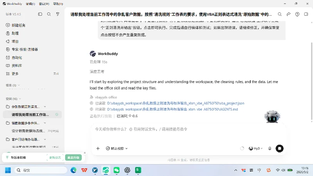This screenshot has width=313, height=176.
Task: Expand the 销售数据多条件筛 space chevron
Action: tap(45, 123)
